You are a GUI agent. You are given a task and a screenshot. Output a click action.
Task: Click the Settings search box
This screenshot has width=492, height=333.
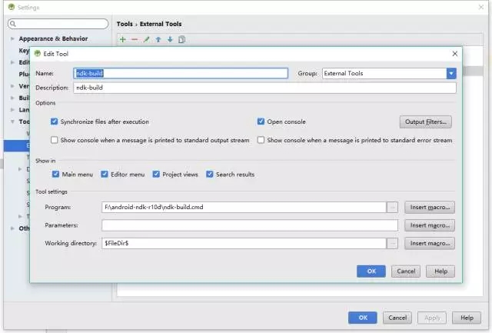(x=58, y=24)
